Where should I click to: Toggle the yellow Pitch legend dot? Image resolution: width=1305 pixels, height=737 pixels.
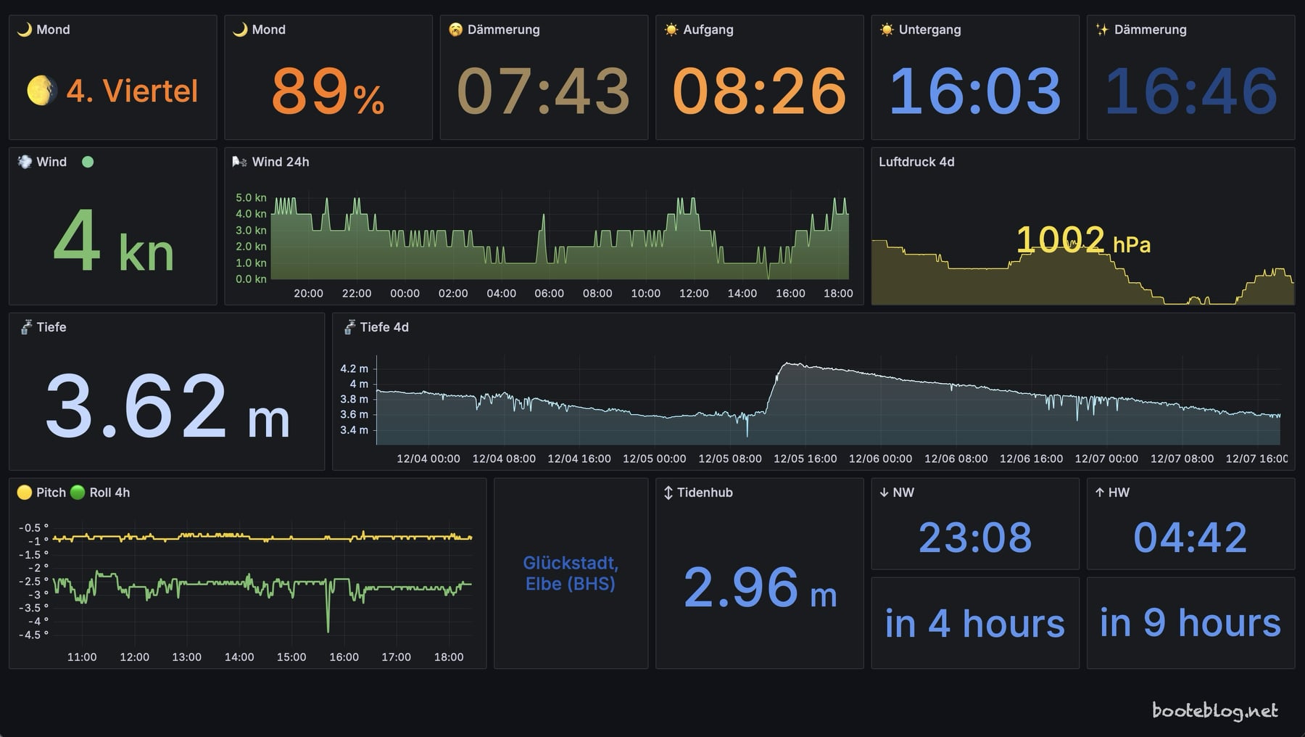tap(25, 493)
